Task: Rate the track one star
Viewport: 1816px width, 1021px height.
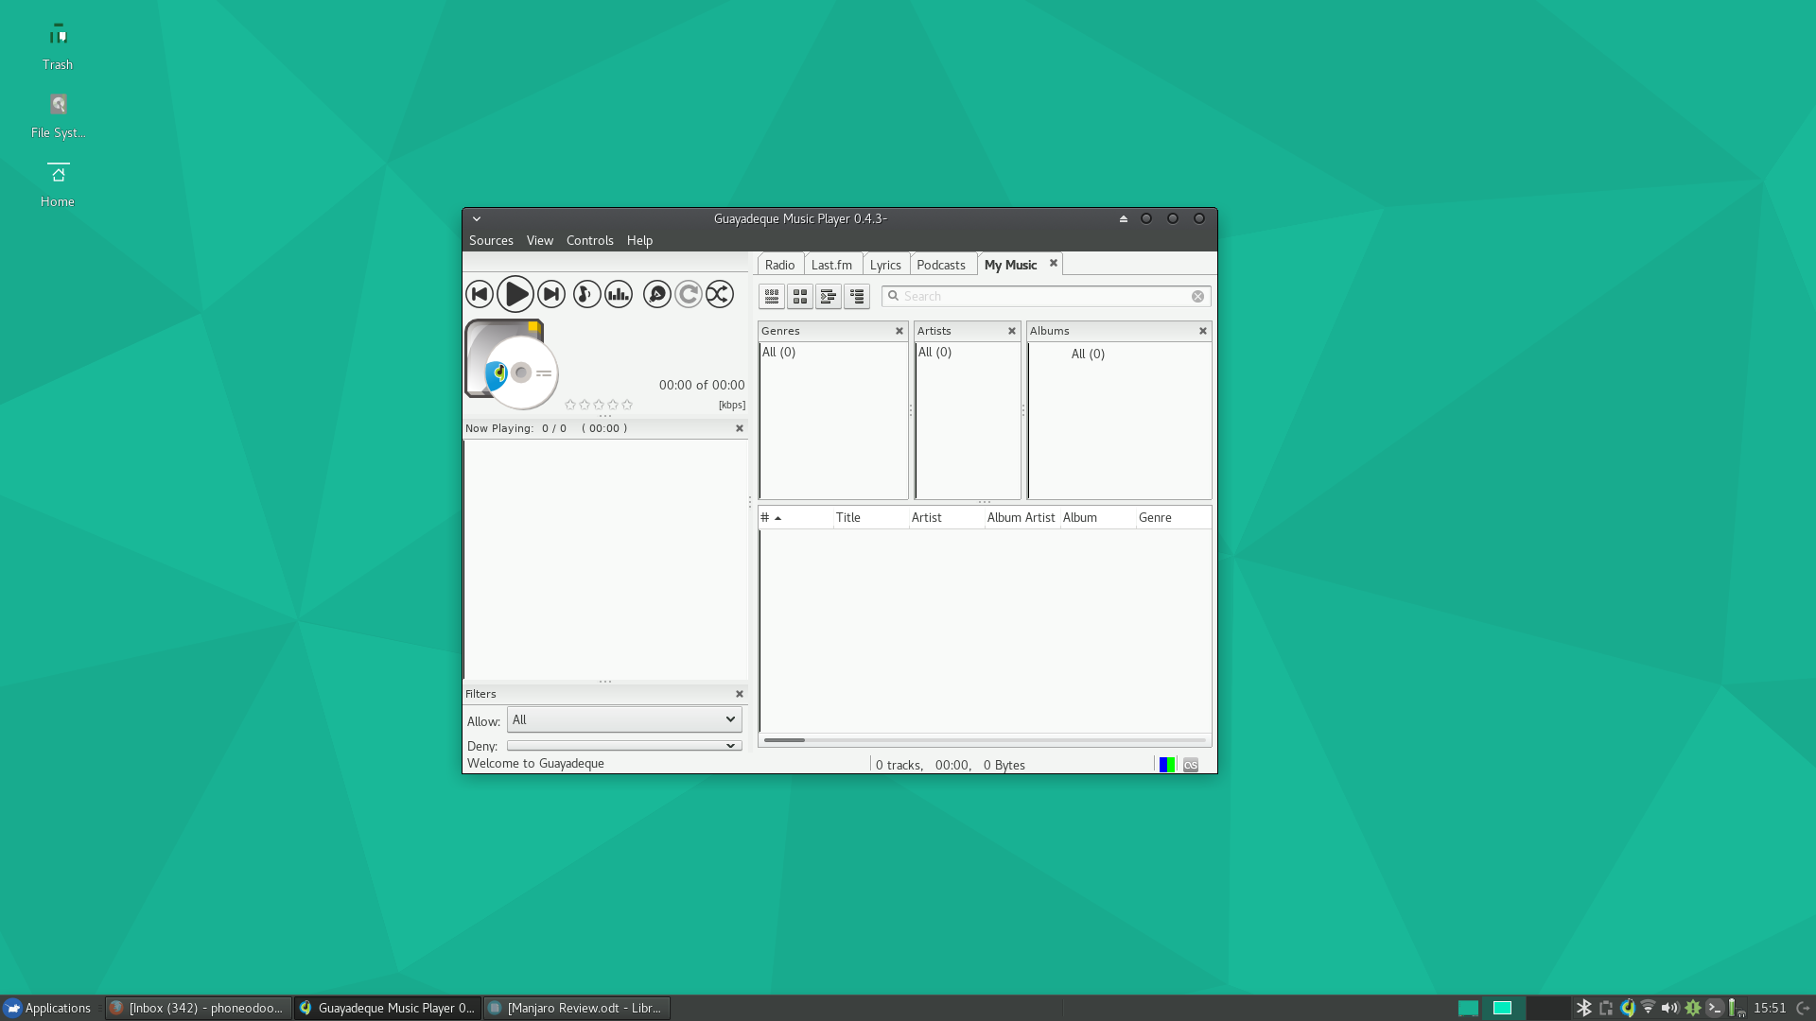Action: pyautogui.click(x=570, y=405)
